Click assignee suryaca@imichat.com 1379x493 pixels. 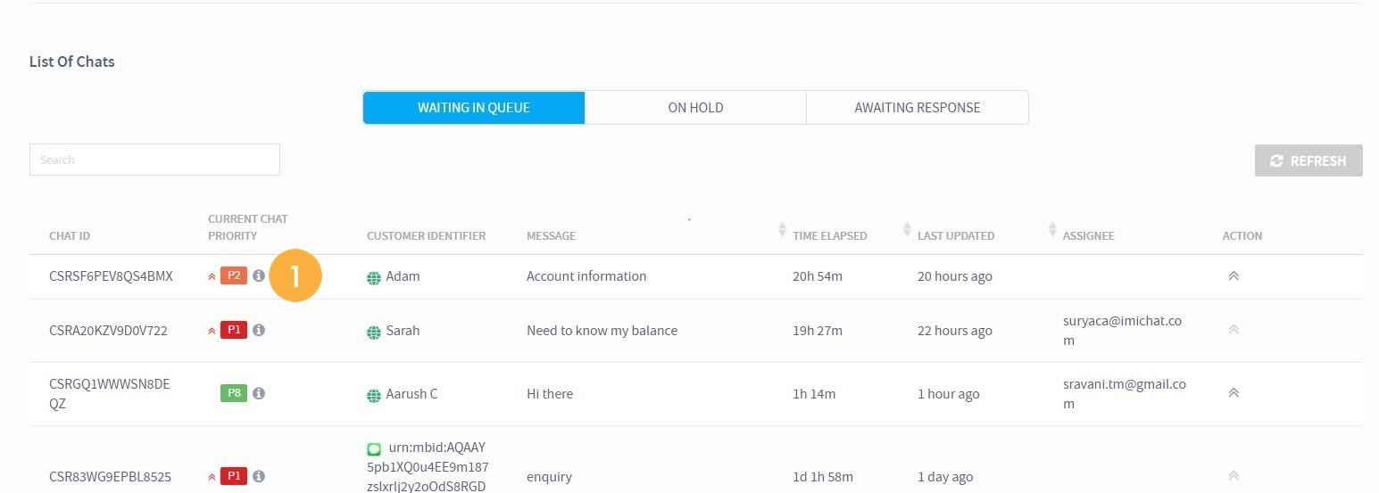coord(1122,331)
